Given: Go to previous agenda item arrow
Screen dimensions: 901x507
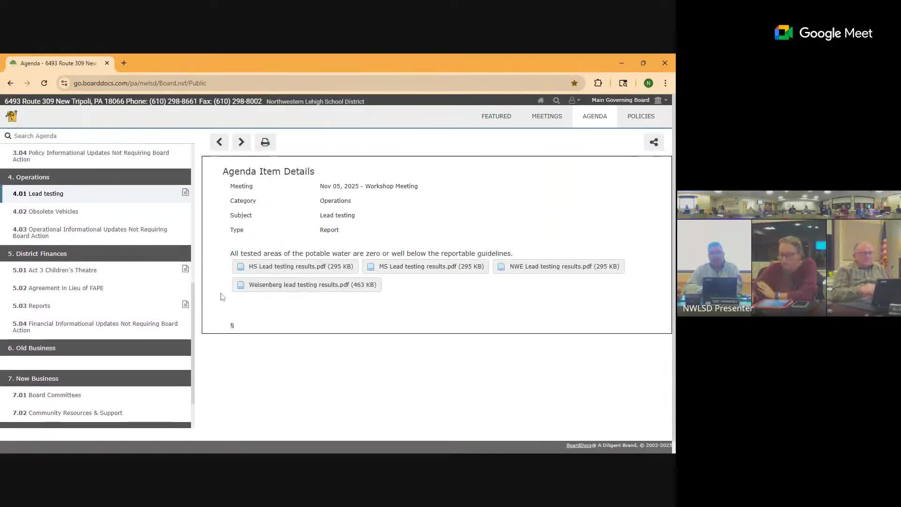Looking at the screenshot, I should click(x=219, y=142).
